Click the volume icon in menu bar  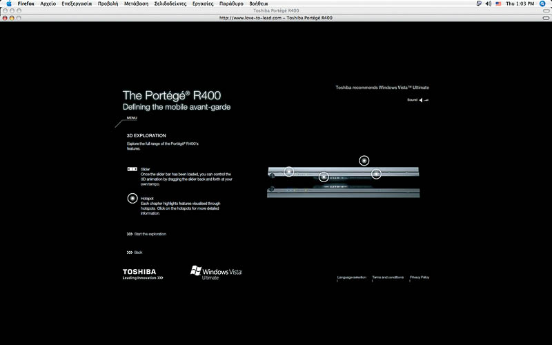point(489,3)
